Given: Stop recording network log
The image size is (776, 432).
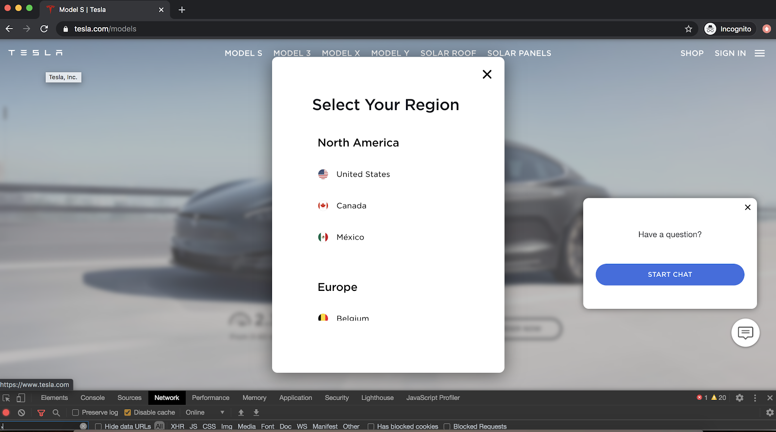Looking at the screenshot, I should pyautogui.click(x=6, y=413).
